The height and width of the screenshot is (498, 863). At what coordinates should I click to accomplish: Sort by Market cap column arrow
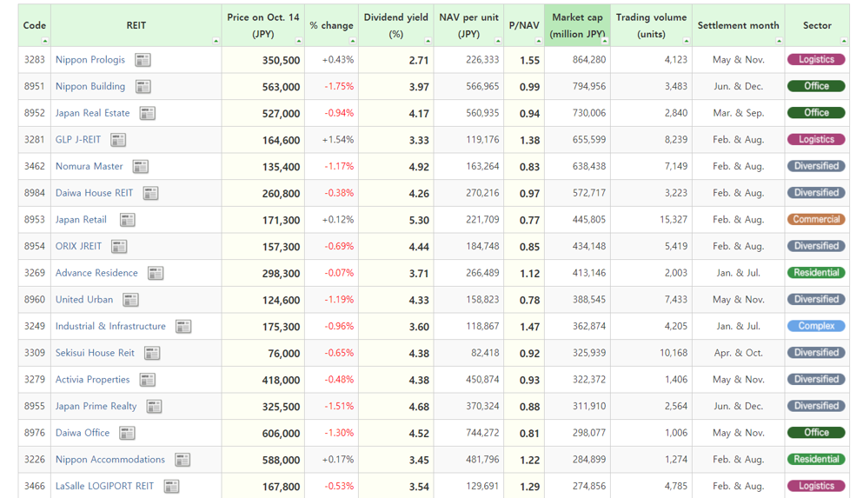(605, 41)
